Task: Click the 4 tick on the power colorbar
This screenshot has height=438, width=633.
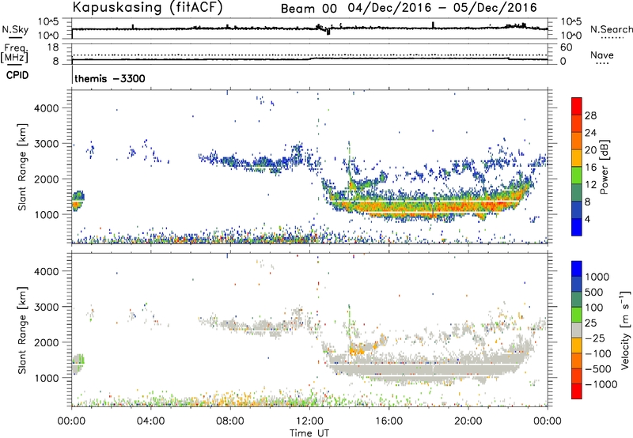Action: click(587, 219)
